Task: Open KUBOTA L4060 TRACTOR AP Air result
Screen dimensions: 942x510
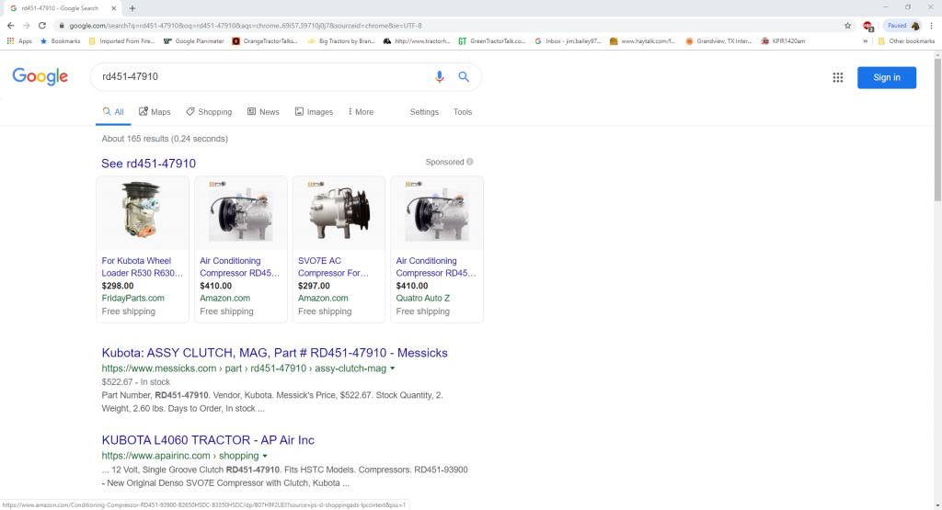Action: point(208,440)
